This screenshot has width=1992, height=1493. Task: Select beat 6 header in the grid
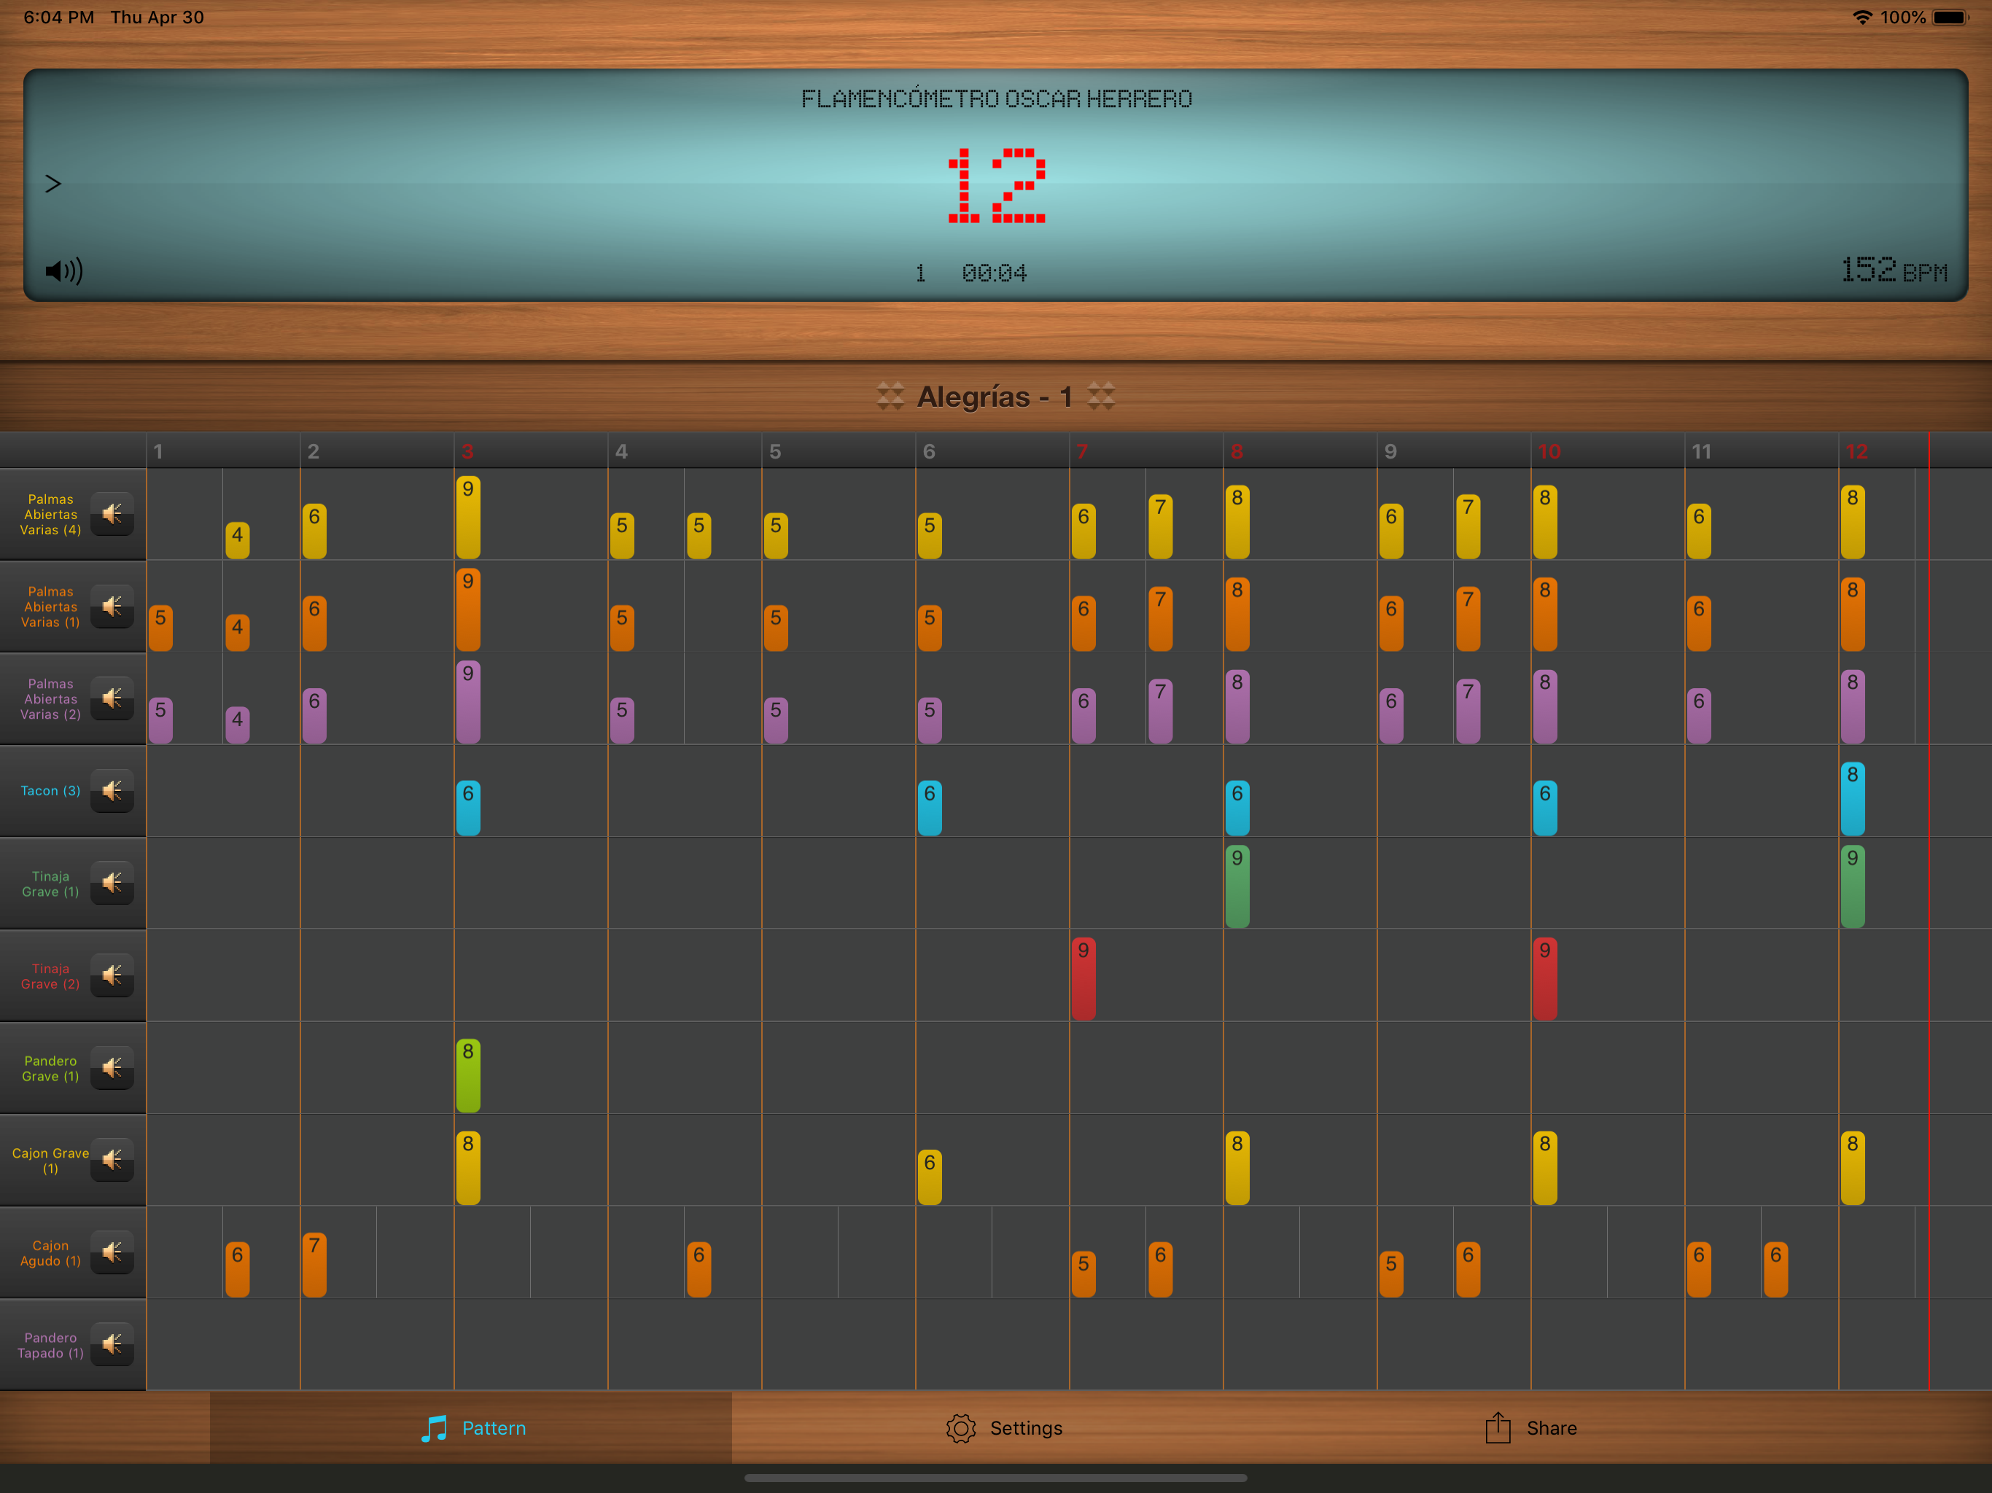(x=992, y=451)
